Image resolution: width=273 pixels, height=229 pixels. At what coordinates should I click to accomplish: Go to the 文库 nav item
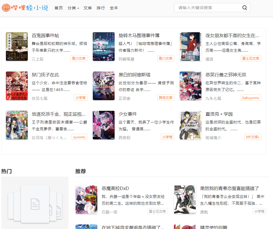(x=88, y=8)
